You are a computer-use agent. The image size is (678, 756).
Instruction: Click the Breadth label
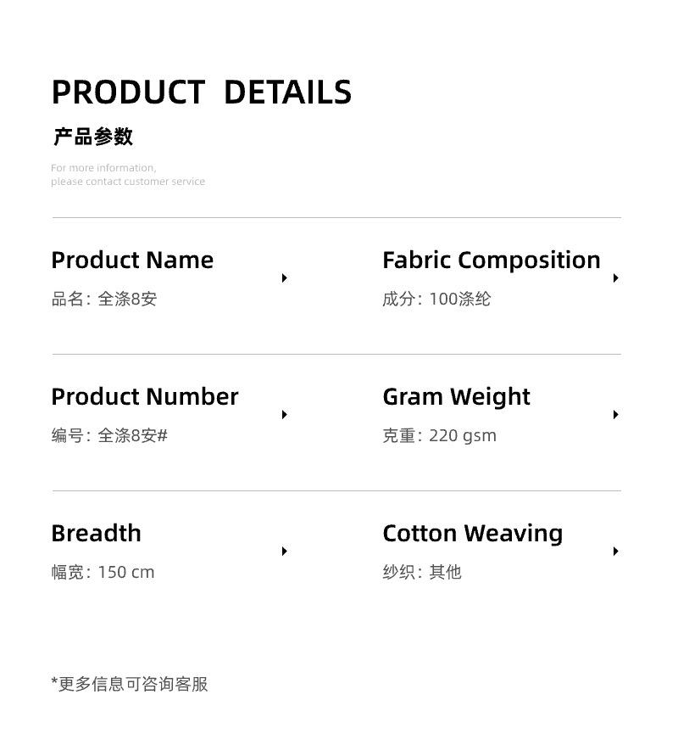pos(96,533)
